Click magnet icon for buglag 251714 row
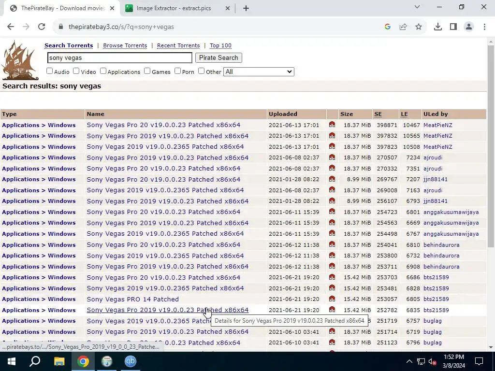 click(x=332, y=331)
